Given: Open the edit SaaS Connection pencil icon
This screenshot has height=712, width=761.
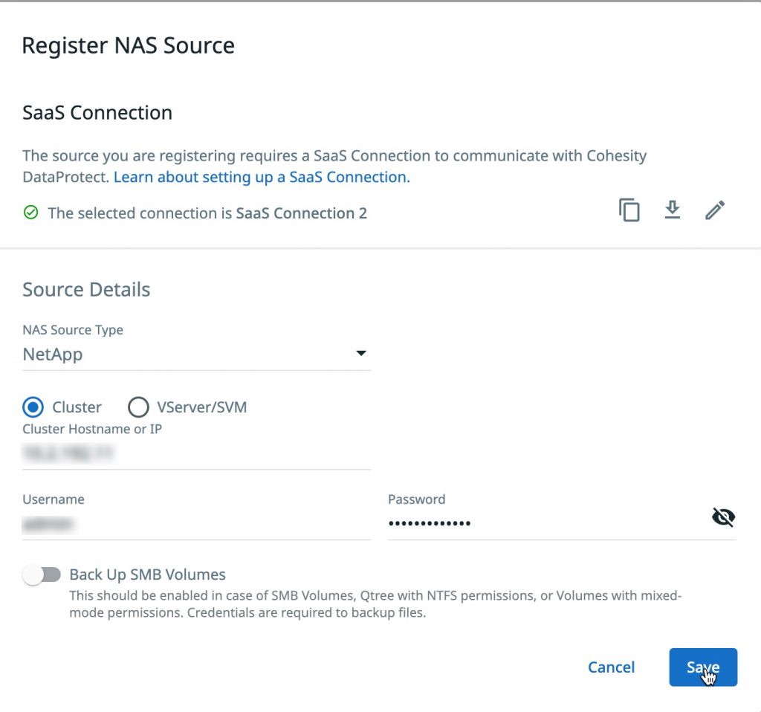Looking at the screenshot, I should pyautogui.click(x=715, y=210).
